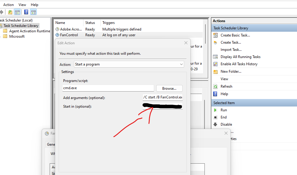Click the Browse button
Image resolution: width=297 pixels, height=175 pixels.
(169, 88)
